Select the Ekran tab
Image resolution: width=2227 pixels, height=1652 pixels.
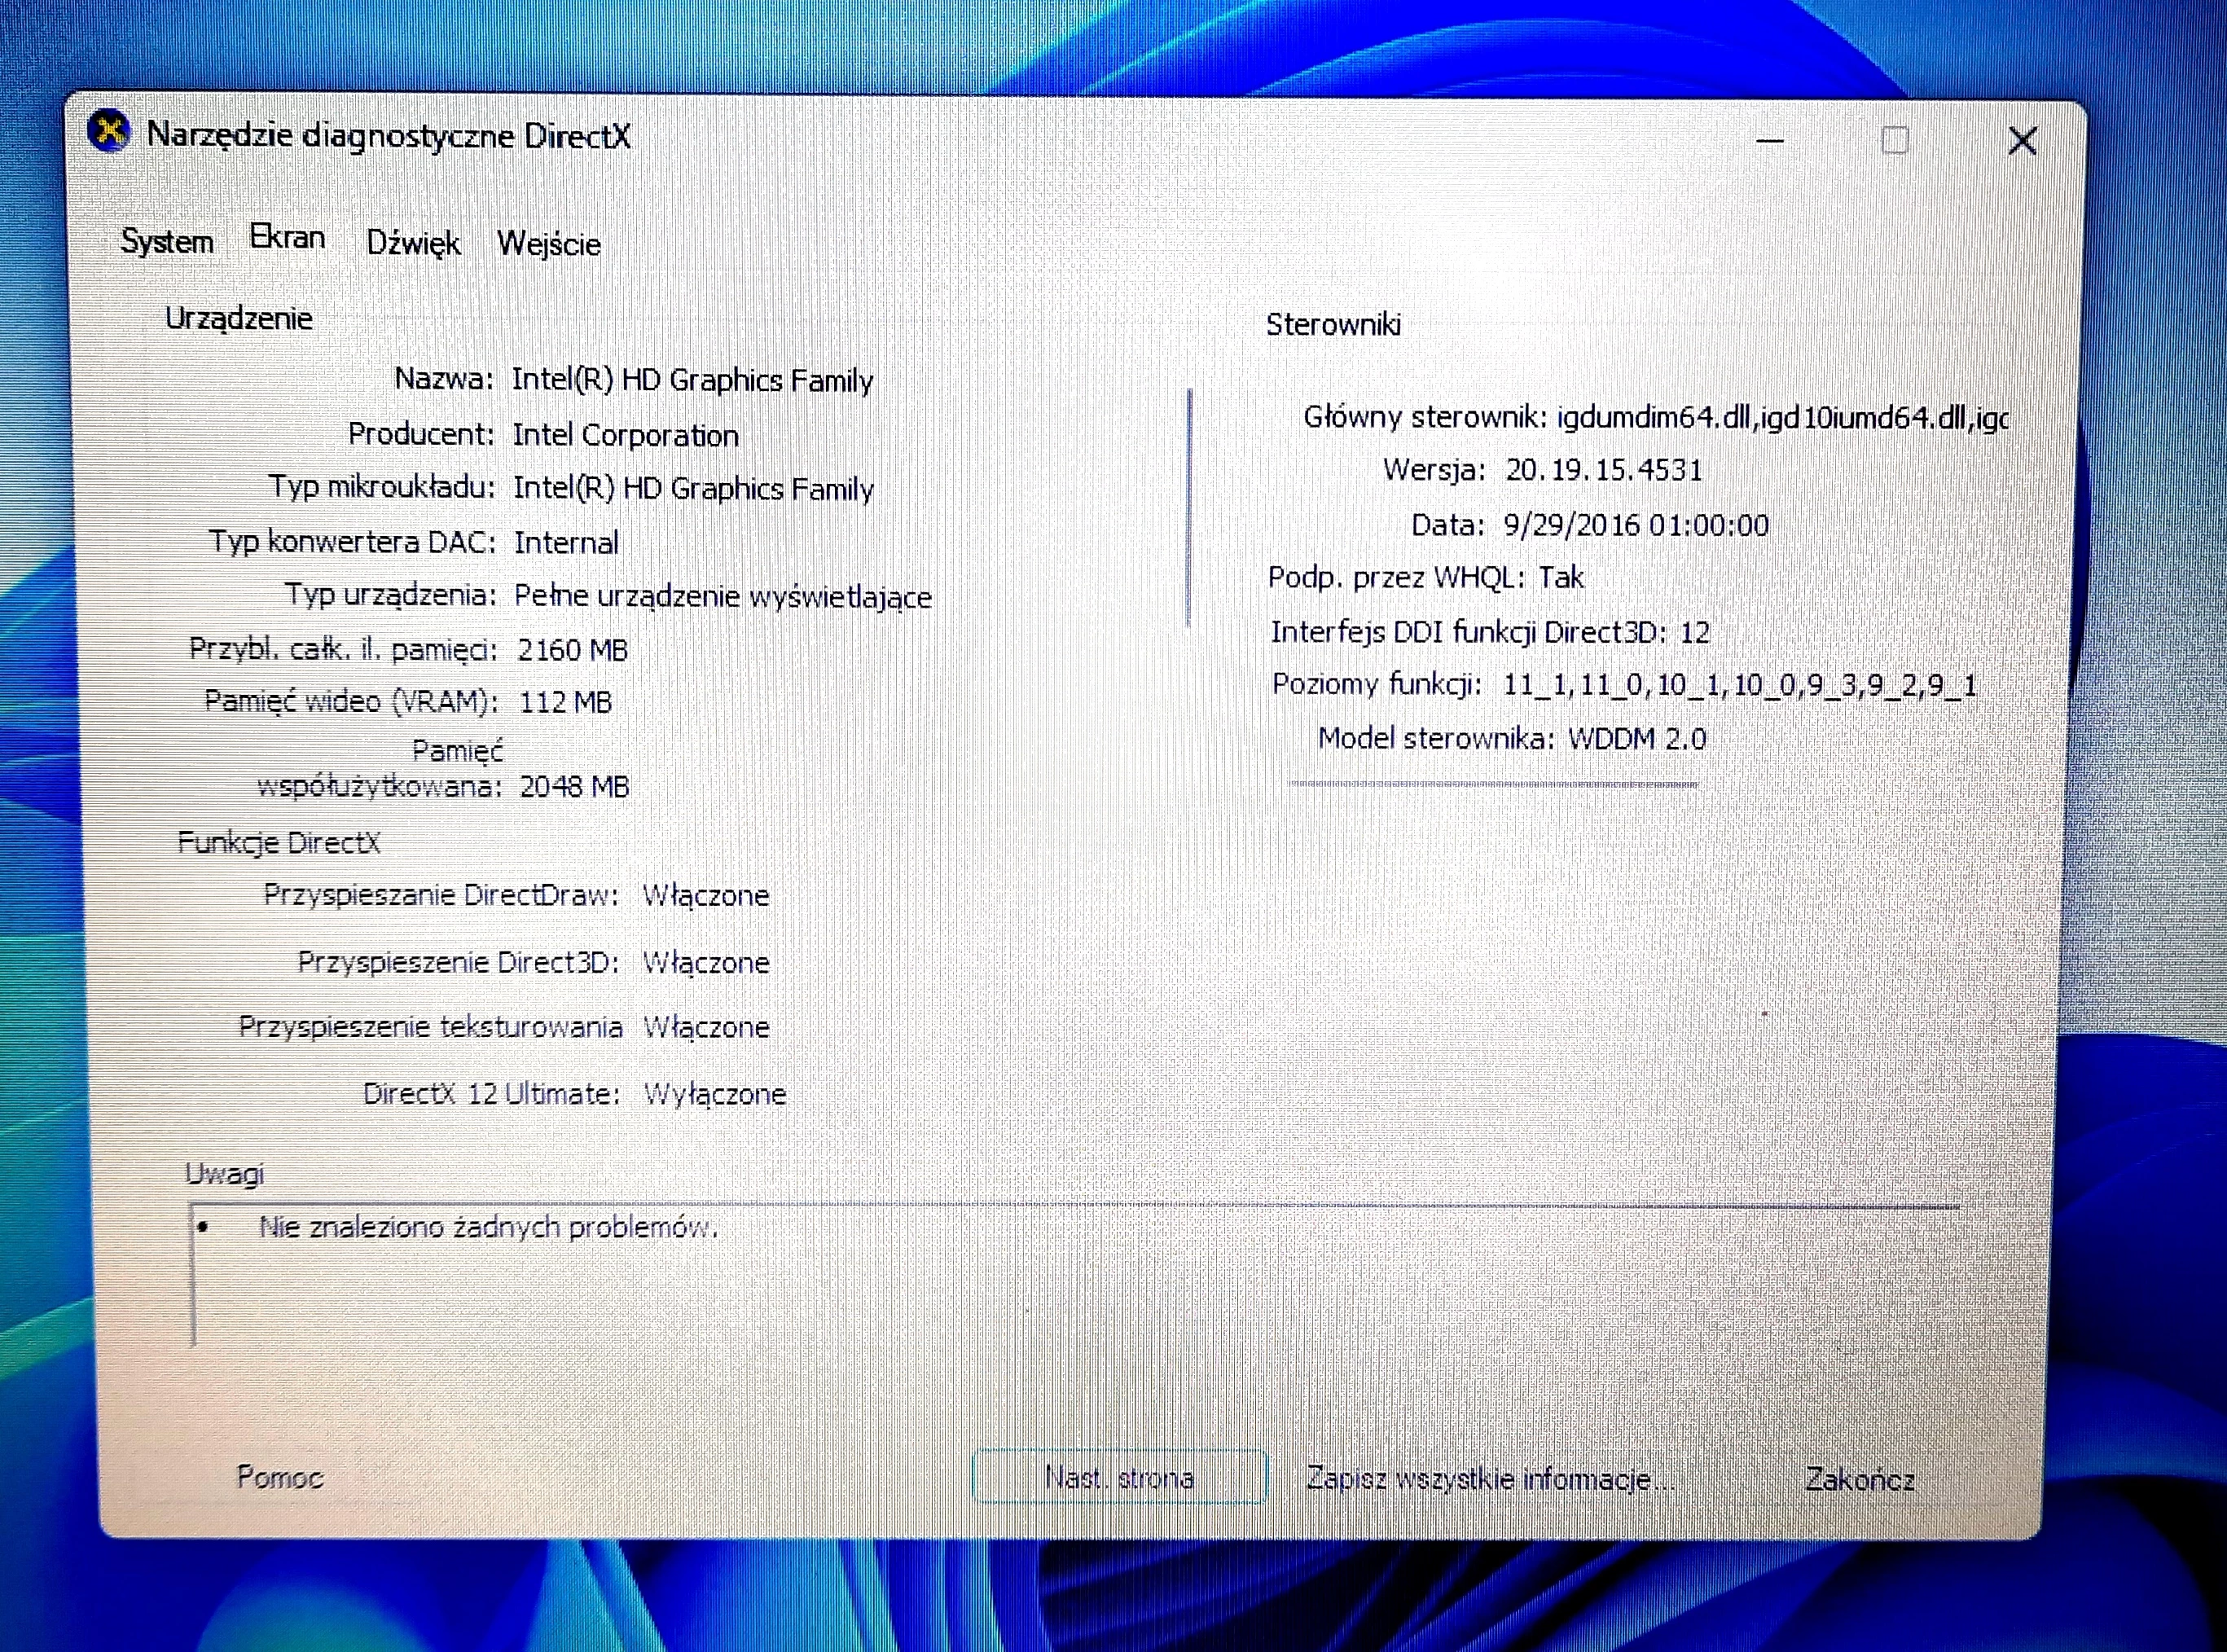click(x=287, y=238)
